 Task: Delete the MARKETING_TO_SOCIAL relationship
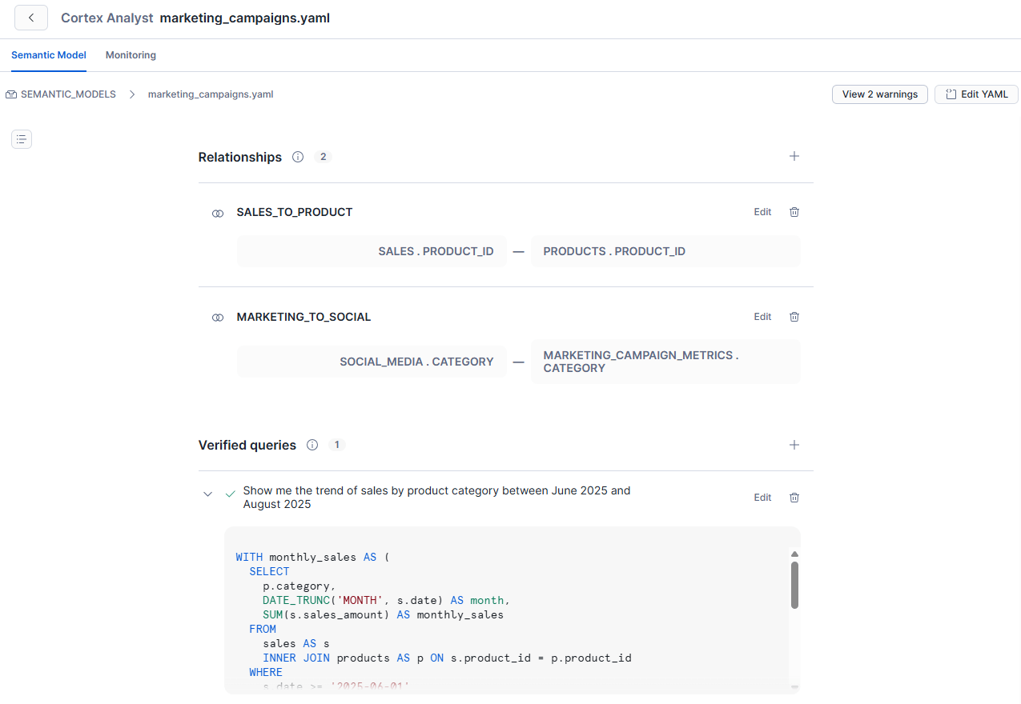(x=794, y=317)
